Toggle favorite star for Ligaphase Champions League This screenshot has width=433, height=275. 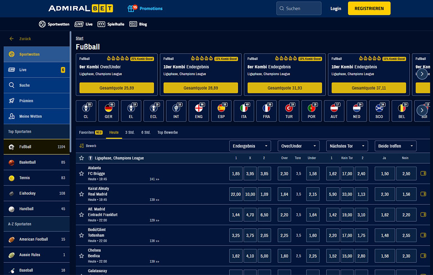tap(81, 158)
